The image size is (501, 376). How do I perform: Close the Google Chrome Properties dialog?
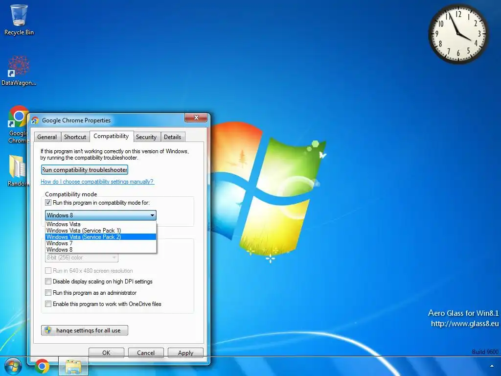pyautogui.click(x=196, y=117)
